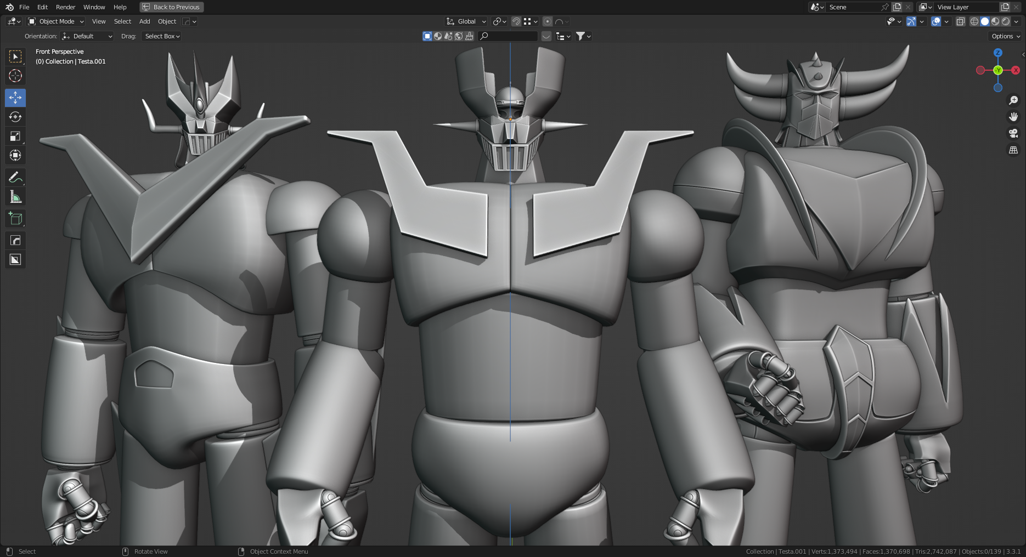Switch to Wireframe viewport shading
Image resolution: width=1026 pixels, height=557 pixels.
pos(974,21)
